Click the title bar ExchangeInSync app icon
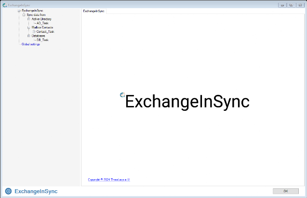 pyautogui.click(x=5, y=5)
